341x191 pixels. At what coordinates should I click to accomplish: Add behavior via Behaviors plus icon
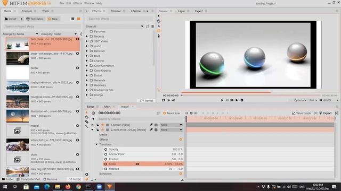point(181,173)
